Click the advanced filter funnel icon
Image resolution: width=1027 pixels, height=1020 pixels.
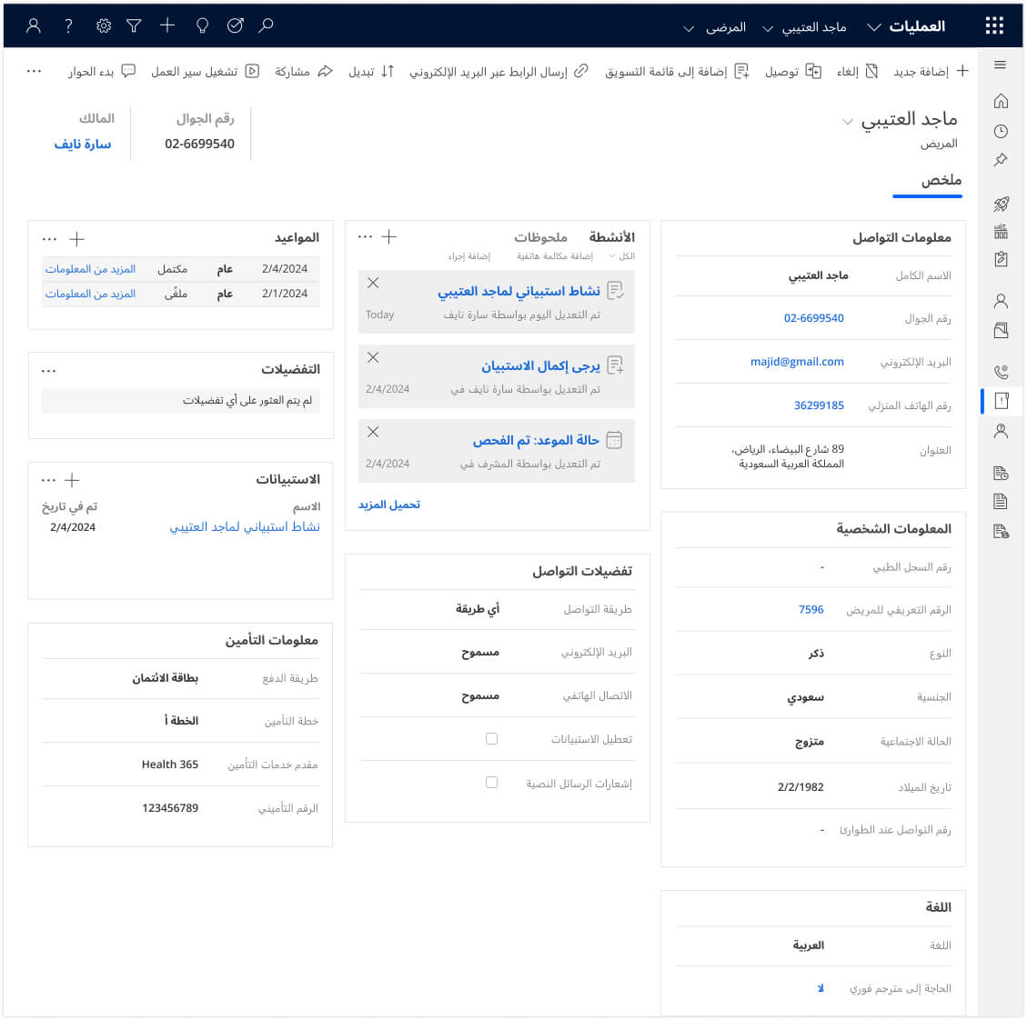[134, 26]
